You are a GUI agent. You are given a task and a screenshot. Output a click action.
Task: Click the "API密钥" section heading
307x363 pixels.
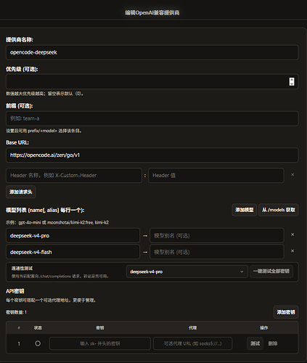(x=15, y=291)
